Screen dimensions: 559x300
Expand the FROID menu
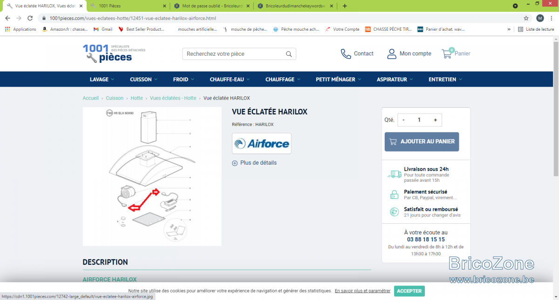[184, 80]
